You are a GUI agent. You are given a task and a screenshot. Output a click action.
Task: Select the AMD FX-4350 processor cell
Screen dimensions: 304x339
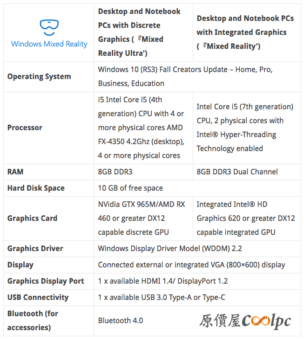[x=143, y=128]
